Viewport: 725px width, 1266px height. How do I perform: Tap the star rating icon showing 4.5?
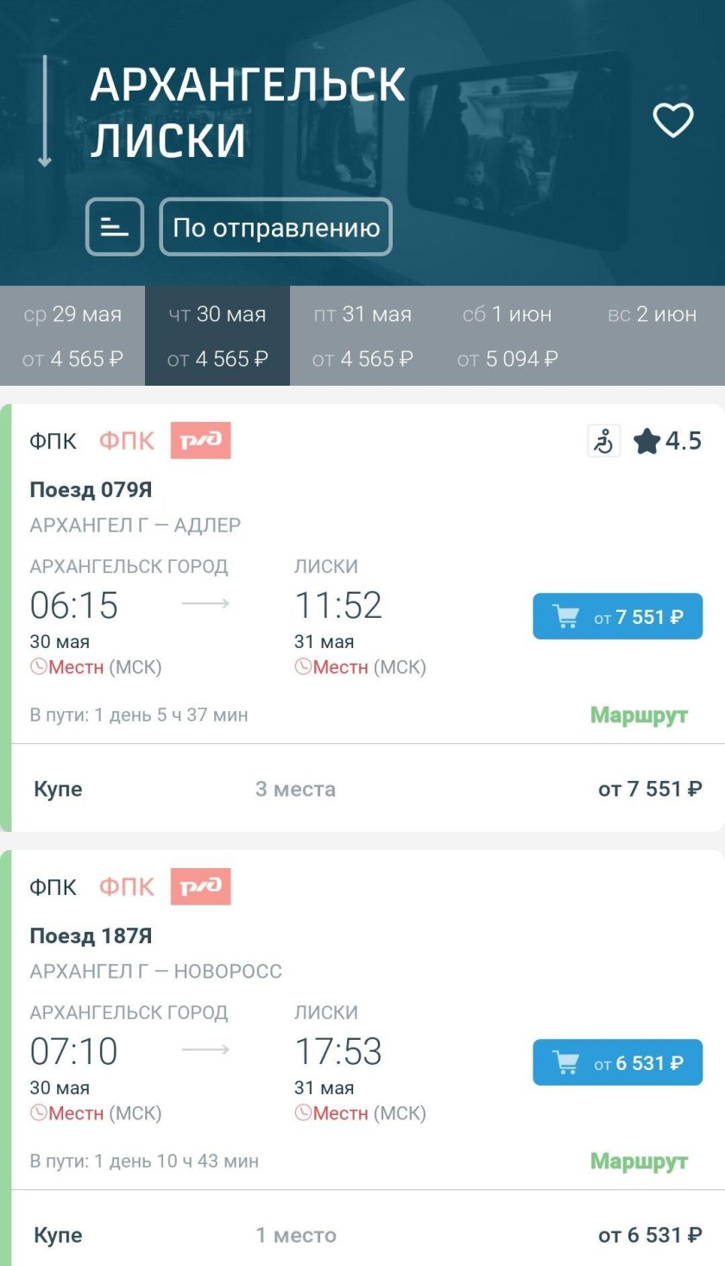[x=650, y=440]
